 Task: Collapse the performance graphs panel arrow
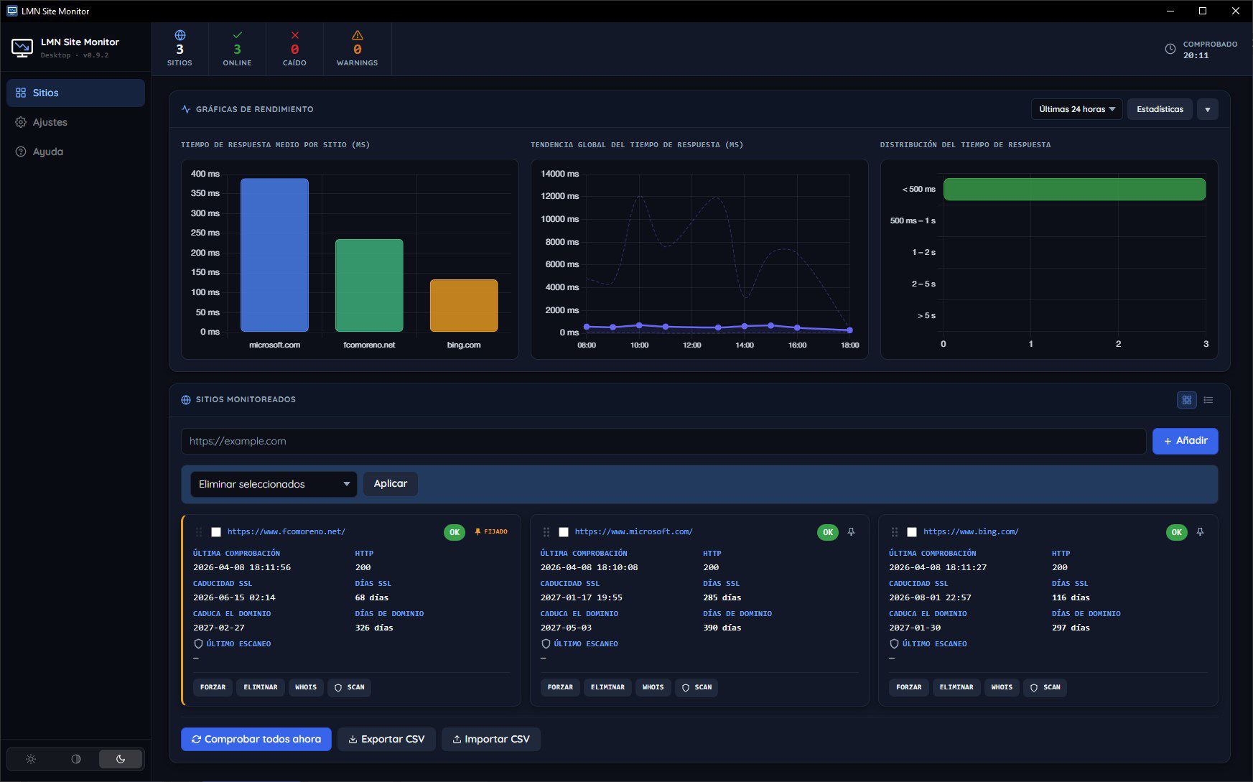click(1208, 109)
